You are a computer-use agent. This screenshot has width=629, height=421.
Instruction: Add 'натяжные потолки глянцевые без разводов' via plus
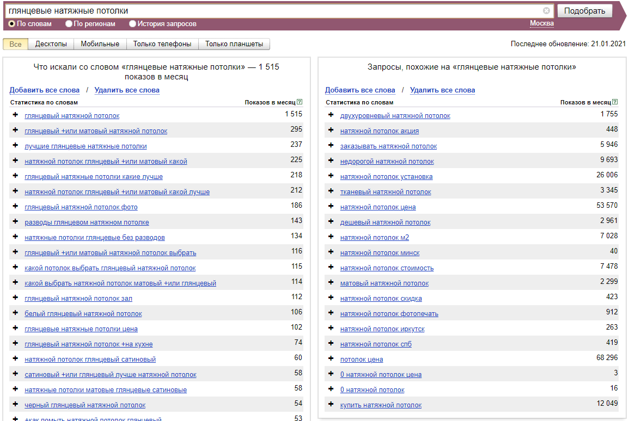coord(15,237)
